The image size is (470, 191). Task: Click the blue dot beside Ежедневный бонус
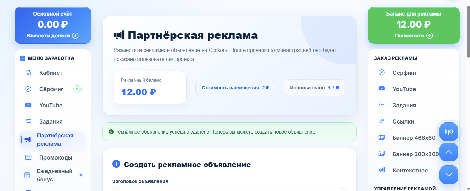pyautogui.click(x=81, y=175)
